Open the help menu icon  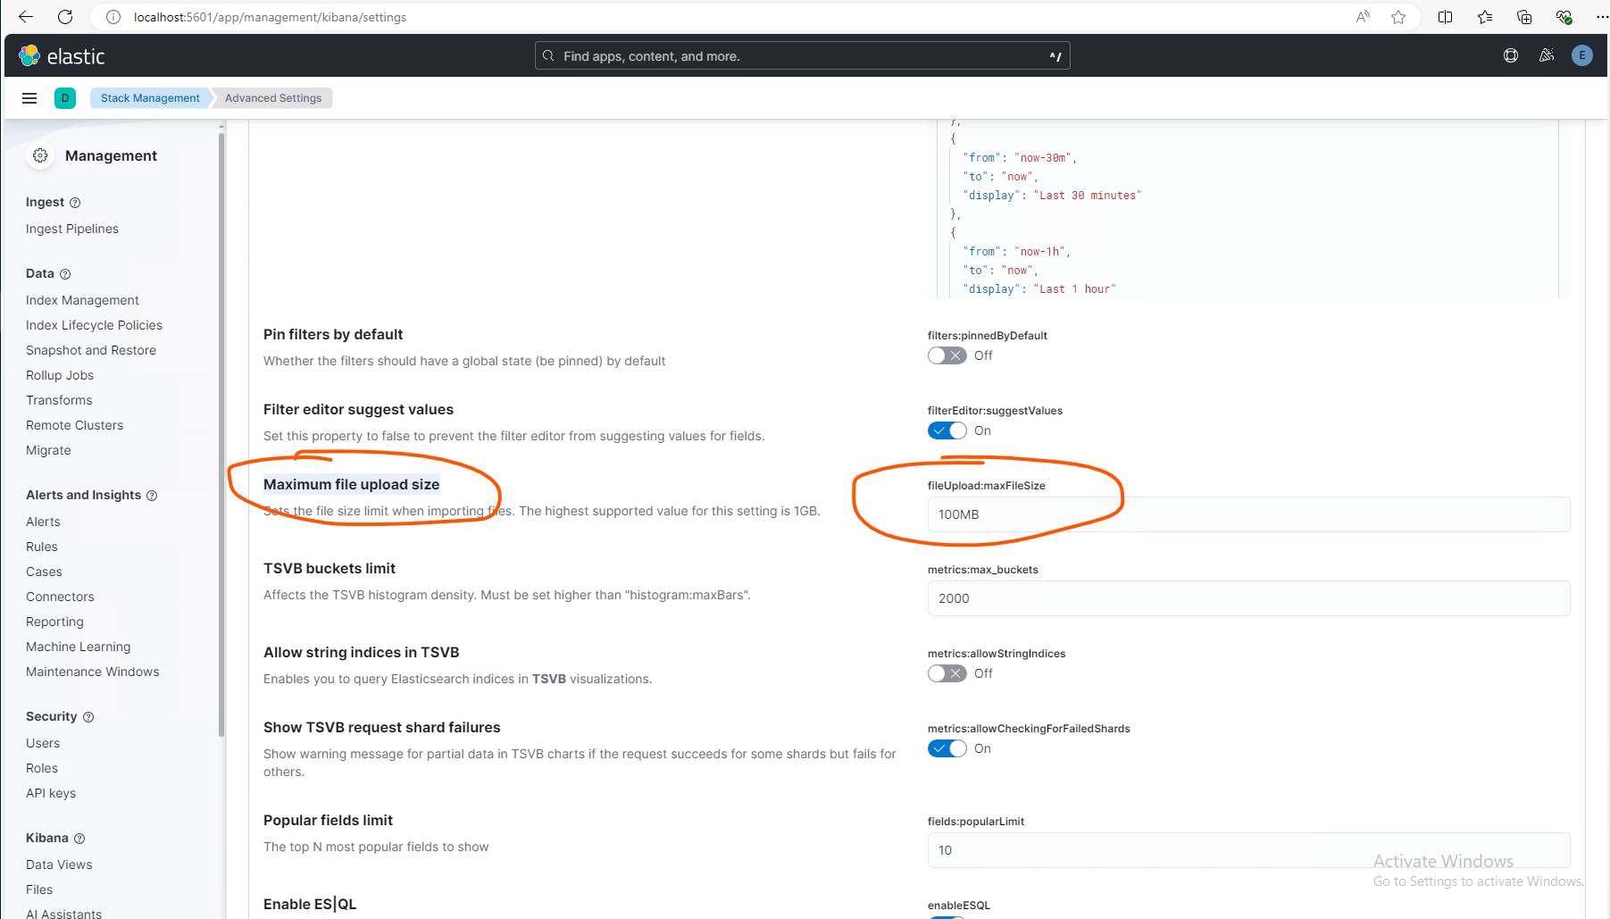click(x=1511, y=55)
